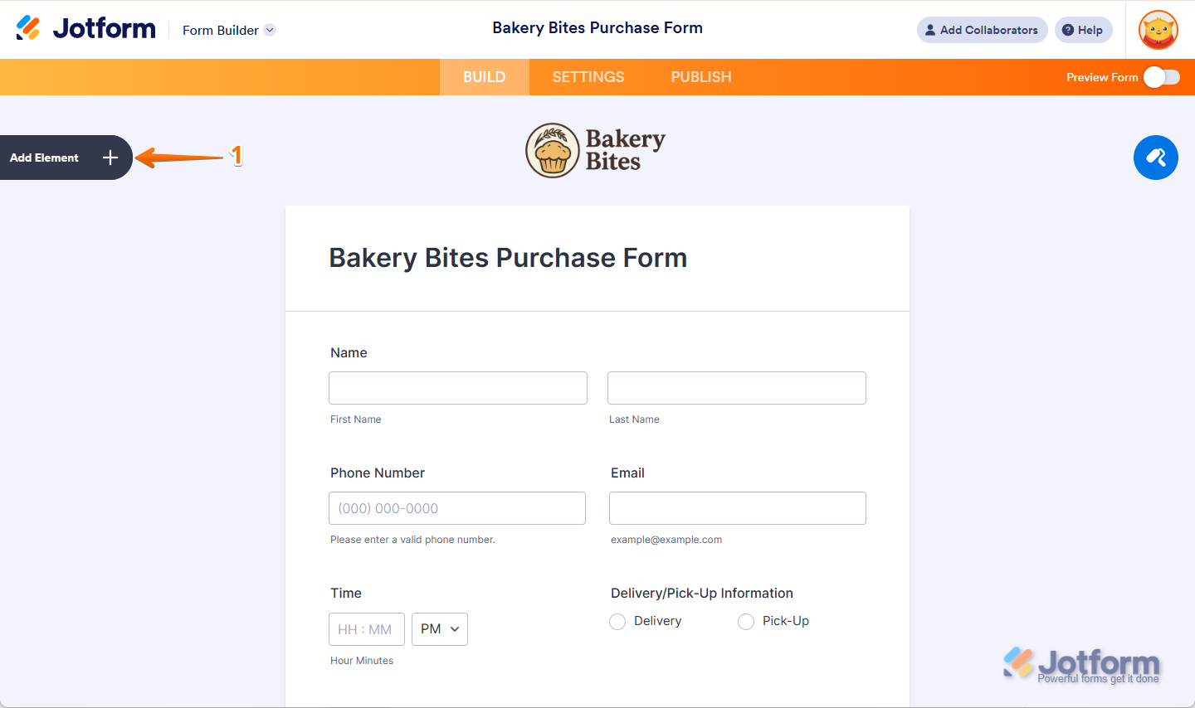This screenshot has height=708, width=1195.
Task: Click the Jotform logo icon
Action: tap(28, 28)
